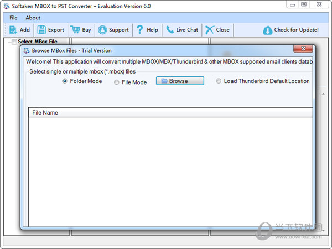332x249 pixels.
Task: Click the Live Chat toolbar label
Action: 187,30
